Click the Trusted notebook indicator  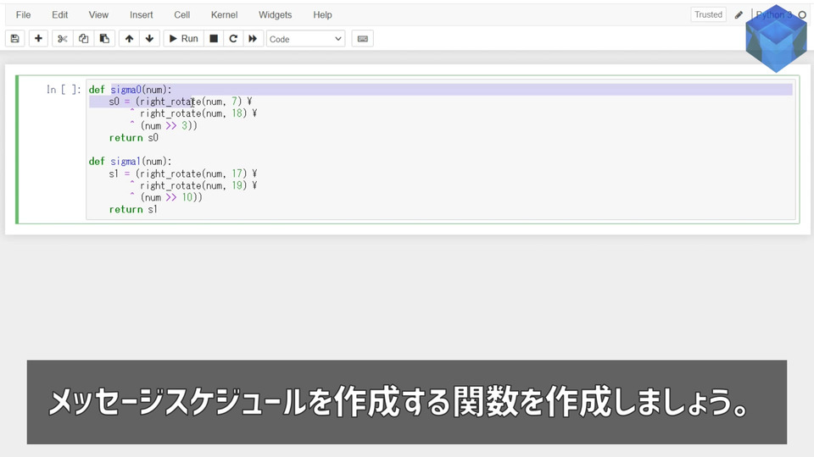(708, 14)
